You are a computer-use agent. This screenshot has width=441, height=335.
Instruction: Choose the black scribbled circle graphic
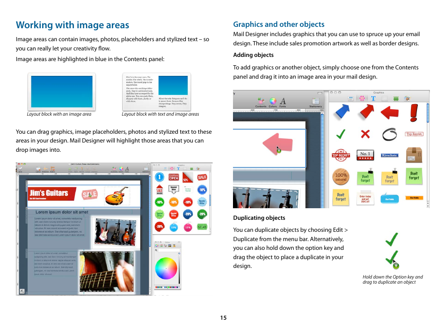[390, 134]
